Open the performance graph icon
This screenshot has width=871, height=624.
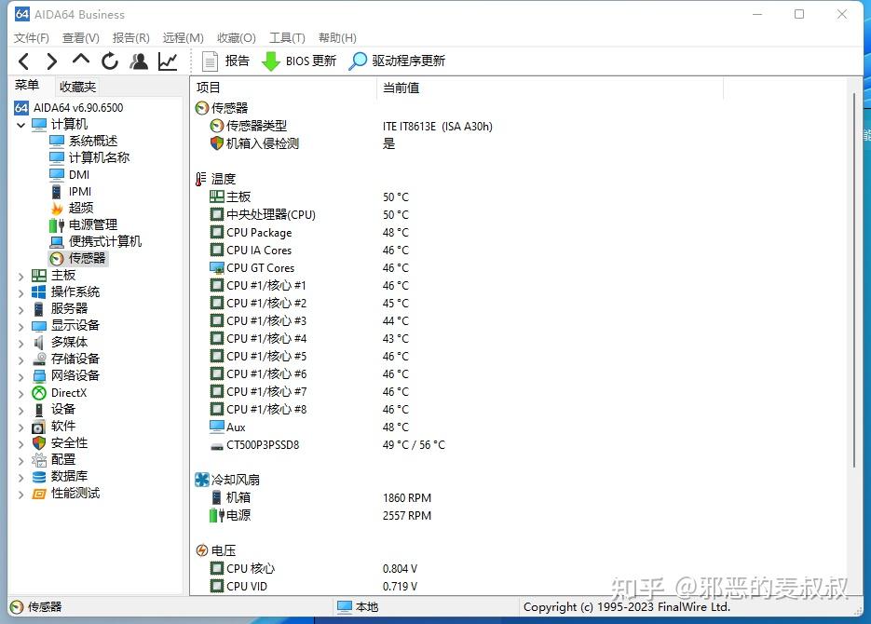coord(168,61)
